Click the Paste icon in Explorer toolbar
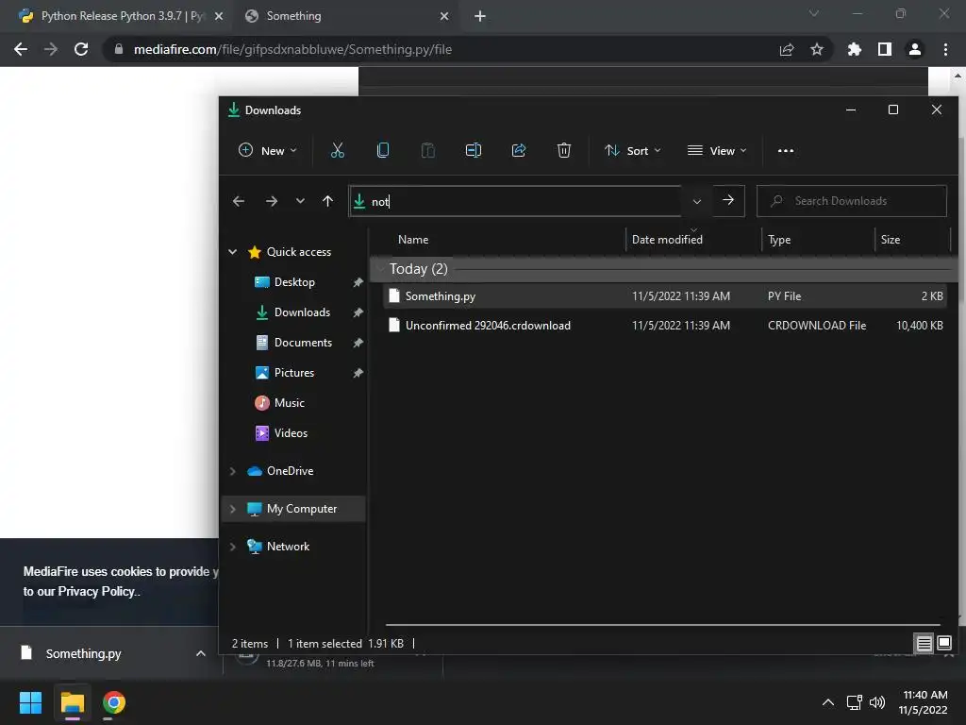The height and width of the screenshot is (725, 966). (427, 150)
